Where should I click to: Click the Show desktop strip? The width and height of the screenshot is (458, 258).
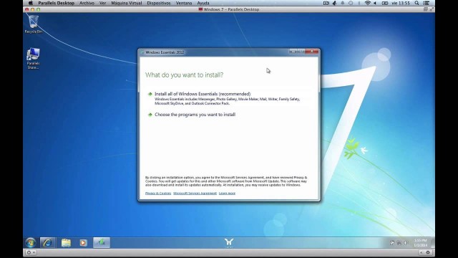pos(432,242)
